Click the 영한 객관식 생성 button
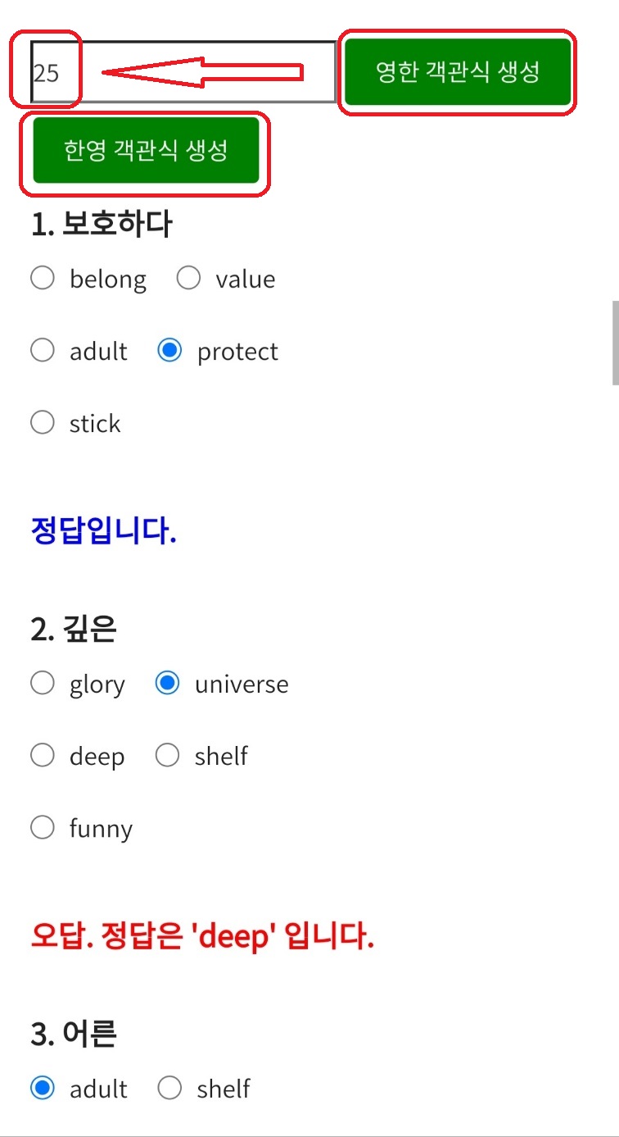619x1137 pixels. [x=457, y=72]
